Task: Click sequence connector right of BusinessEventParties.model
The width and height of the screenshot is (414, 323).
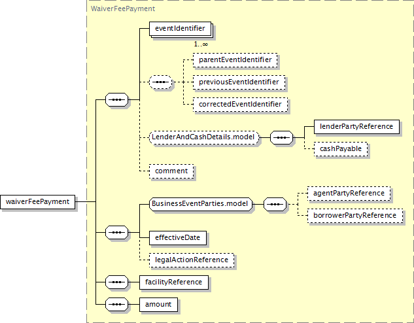Action: pyautogui.click(x=275, y=205)
